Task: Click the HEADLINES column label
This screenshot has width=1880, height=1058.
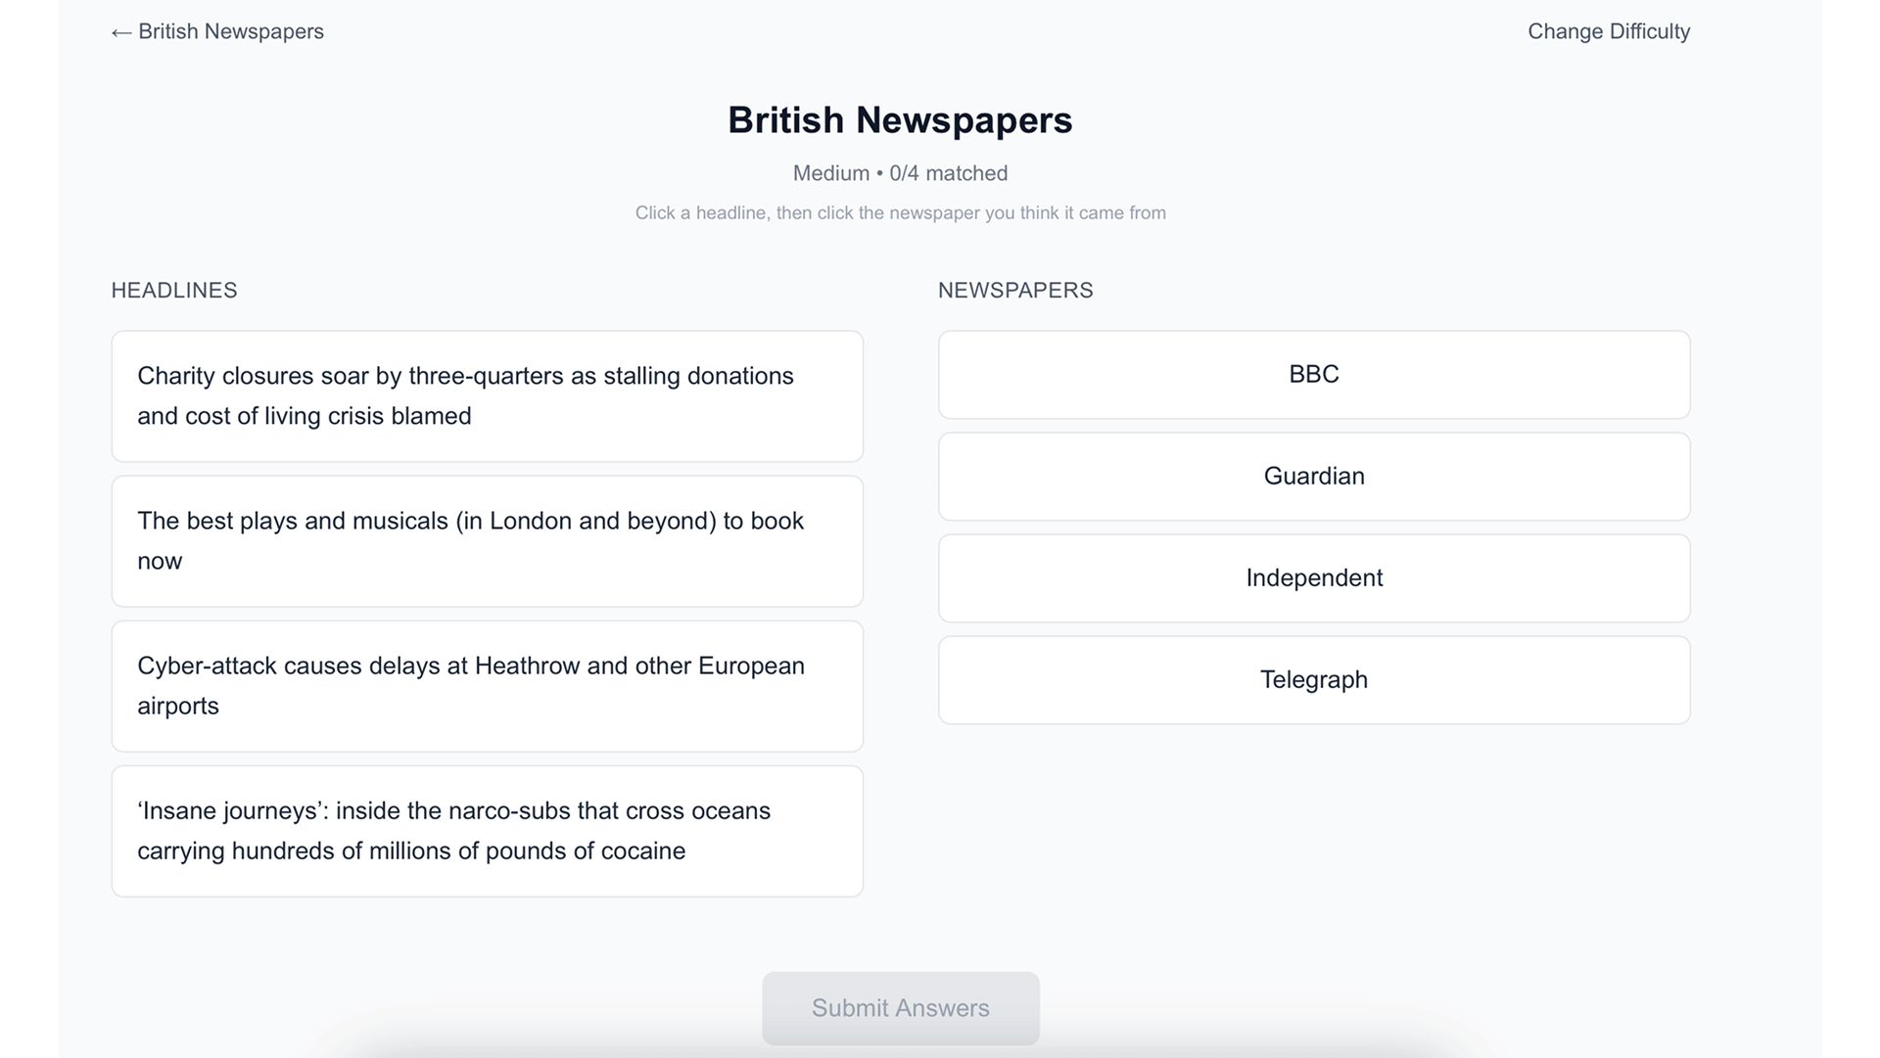Action: [x=174, y=290]
